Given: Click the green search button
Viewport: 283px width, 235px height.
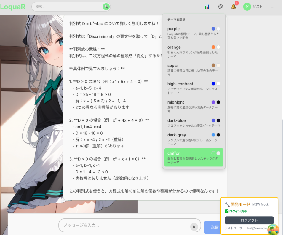Looking at the screenshot, I should click(x=106, y=6).
